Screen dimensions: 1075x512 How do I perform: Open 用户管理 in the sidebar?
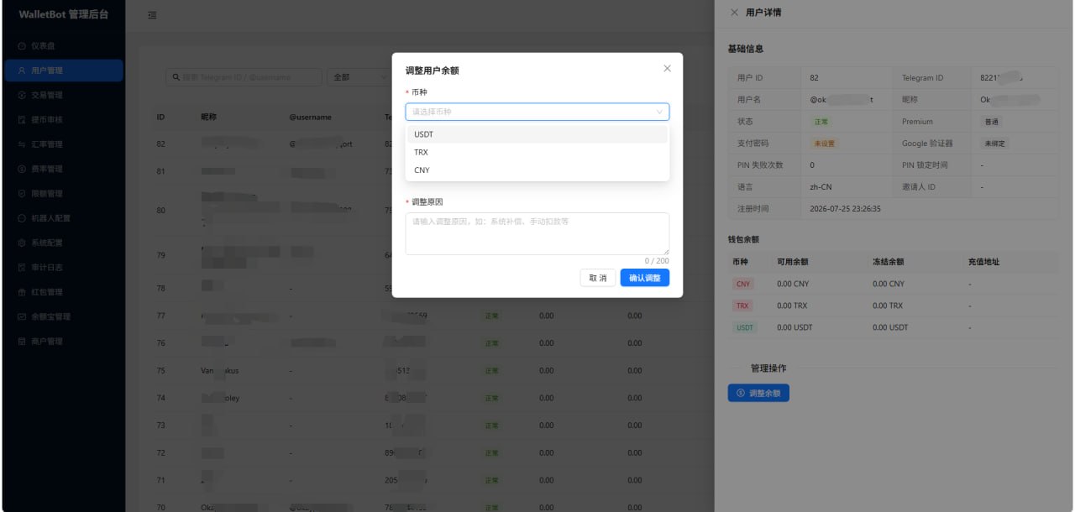coord(63,71)
